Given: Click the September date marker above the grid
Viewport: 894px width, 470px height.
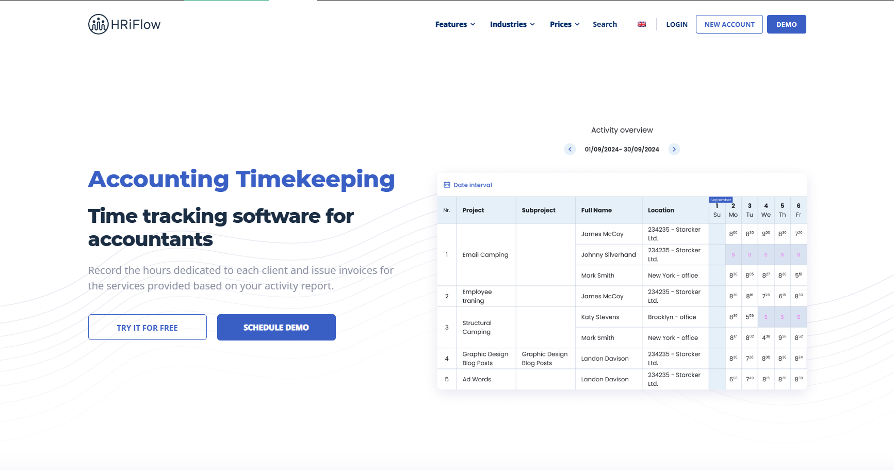Looking at the screenshot, I should (x=721, y=199).
